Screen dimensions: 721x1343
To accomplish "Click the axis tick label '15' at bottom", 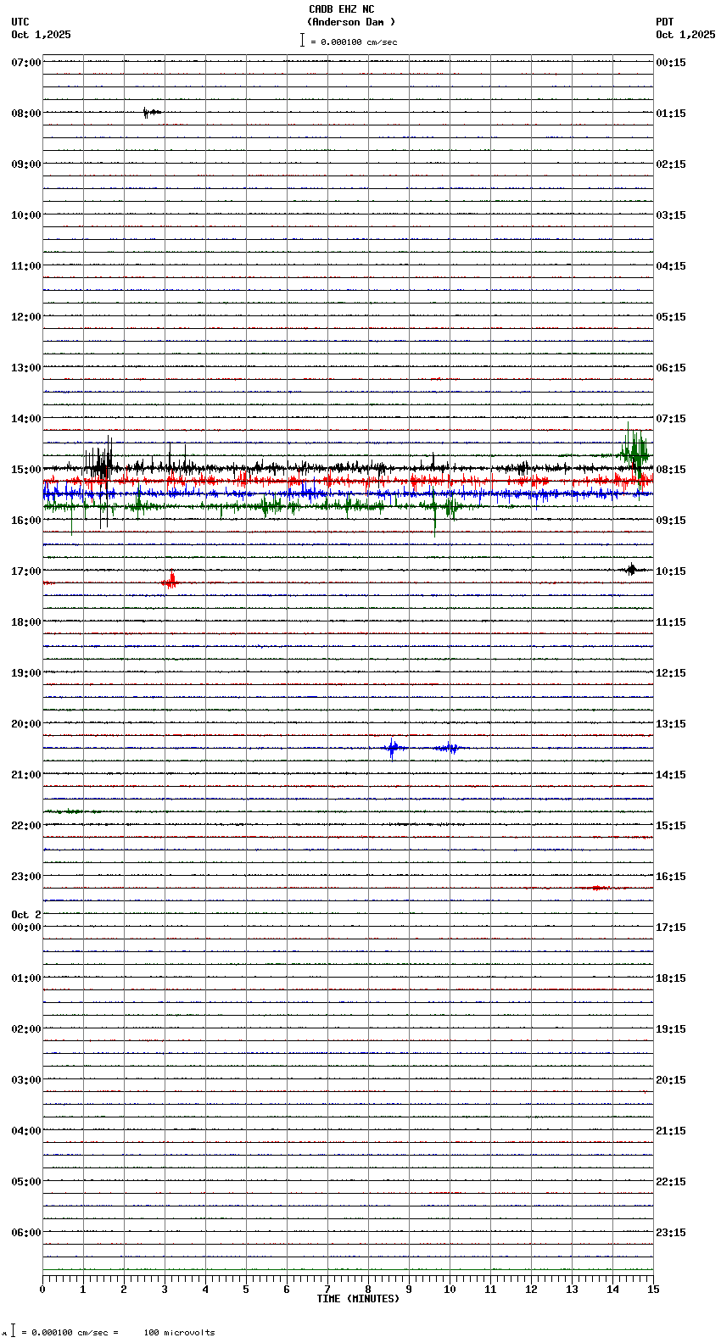I will (x=653, y=1290).
